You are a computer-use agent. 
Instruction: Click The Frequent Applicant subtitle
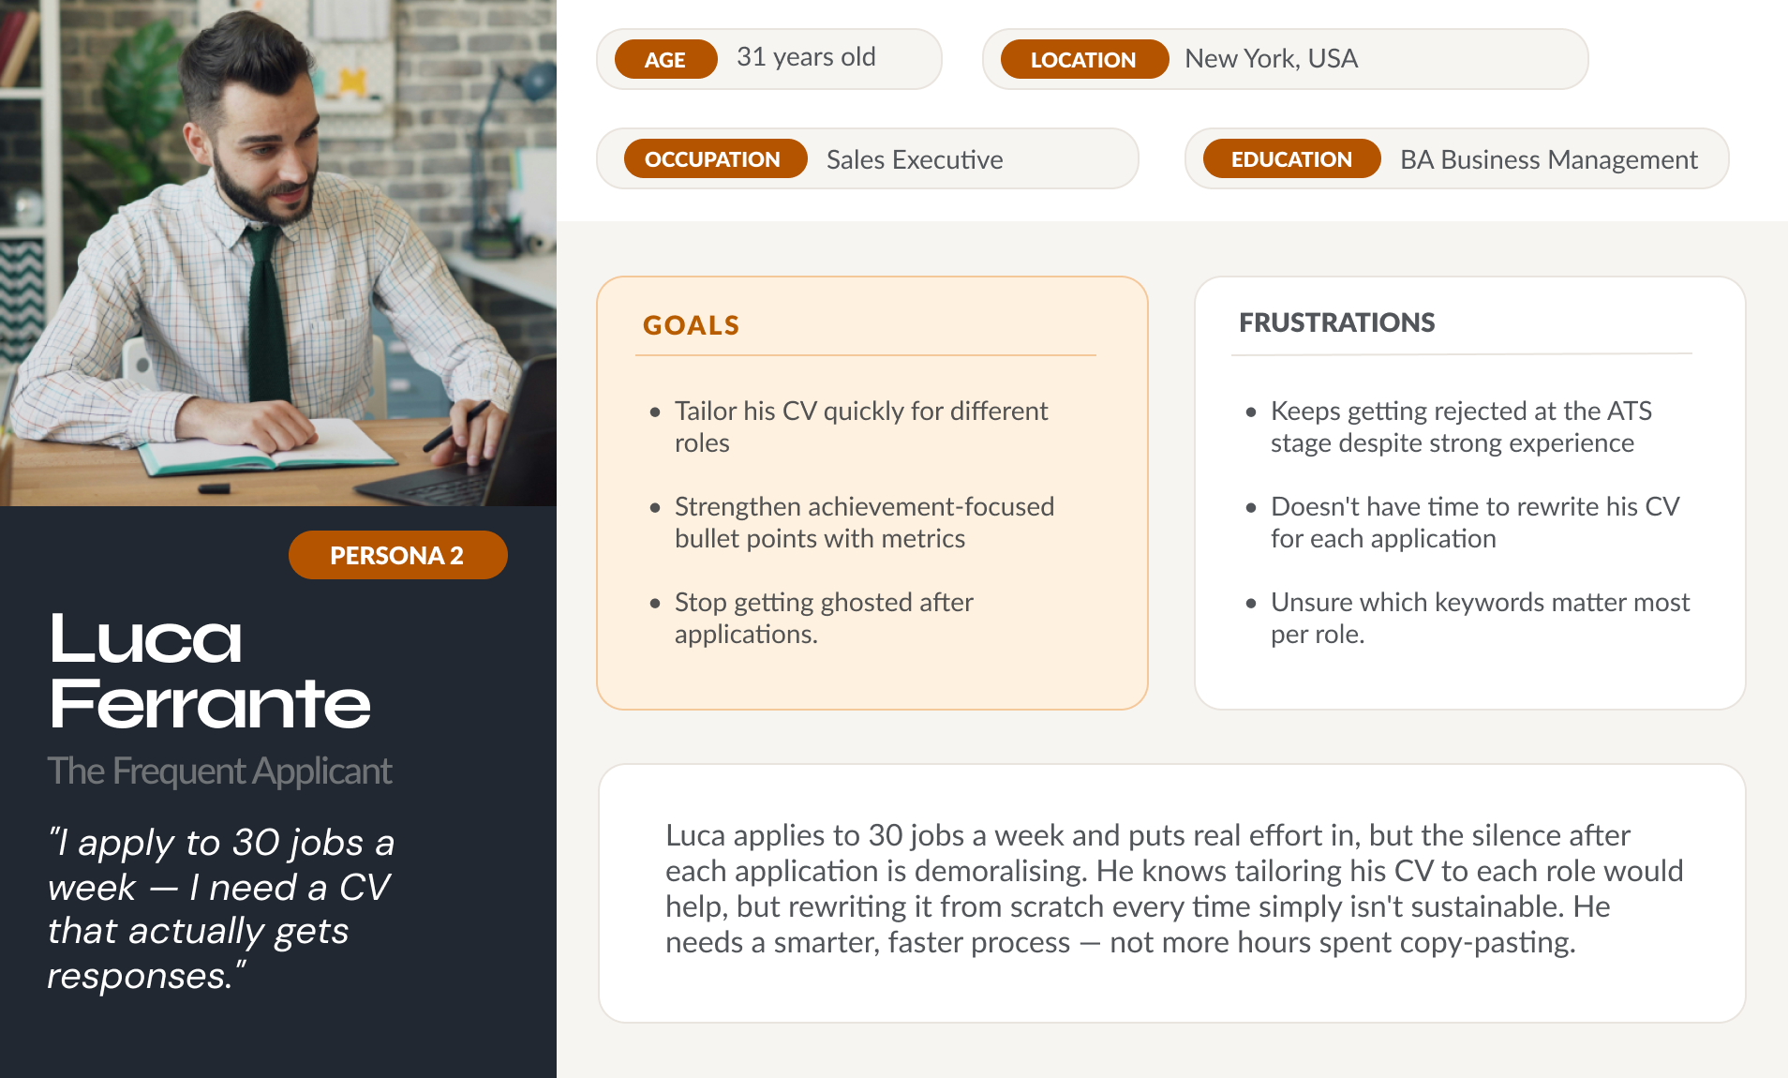pos(219,771)
